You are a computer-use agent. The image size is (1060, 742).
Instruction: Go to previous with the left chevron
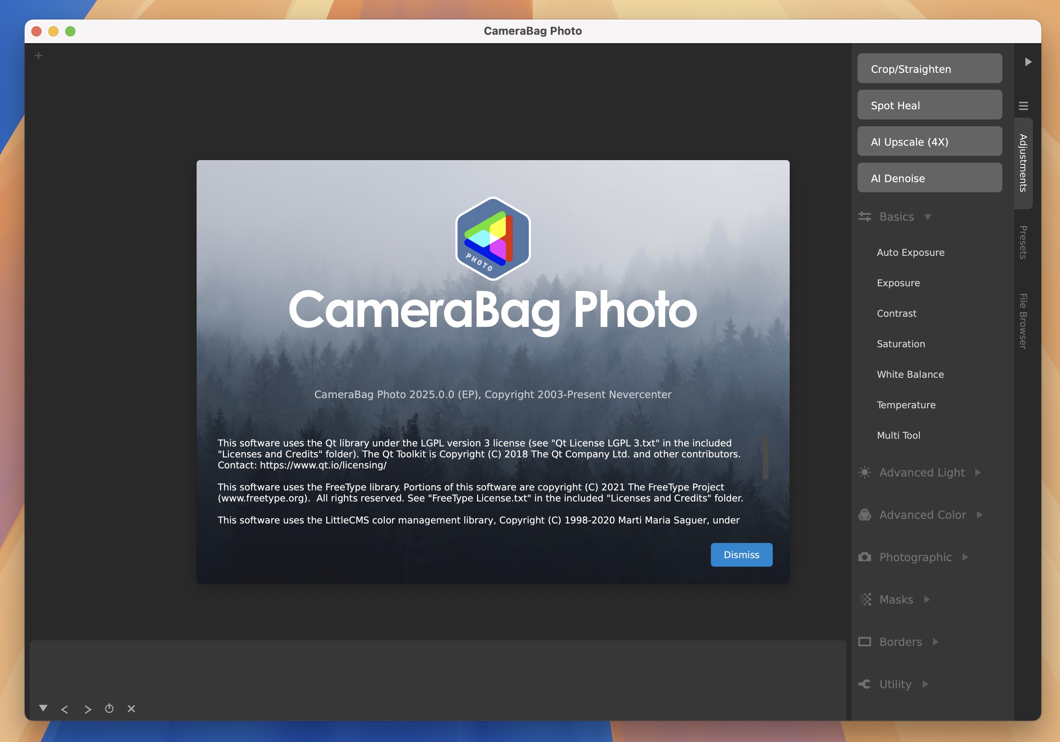click(x=65, y=709)
